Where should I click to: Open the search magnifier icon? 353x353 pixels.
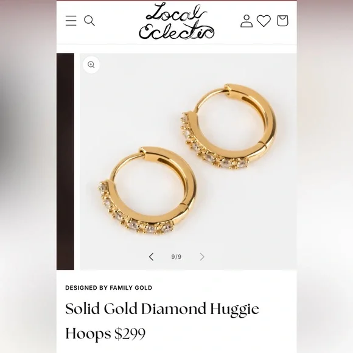point(89,21)
